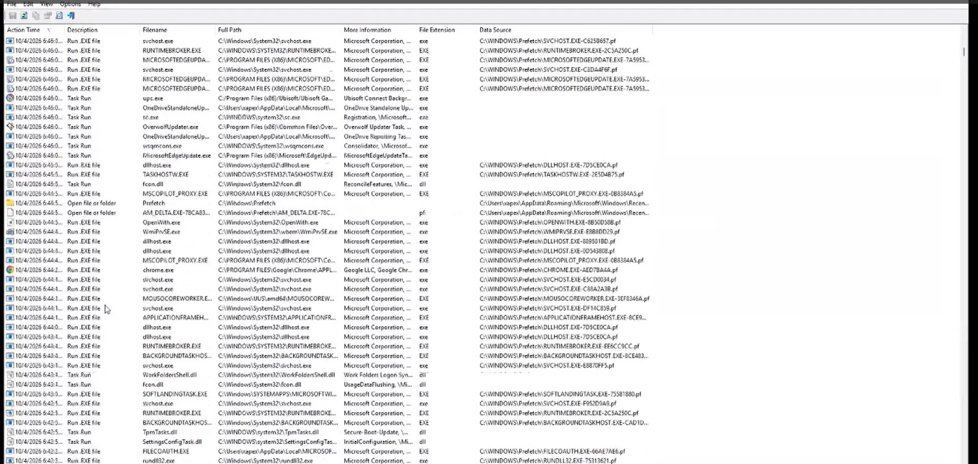
Task: Open the File menu
Action: (x=12, y=4)
